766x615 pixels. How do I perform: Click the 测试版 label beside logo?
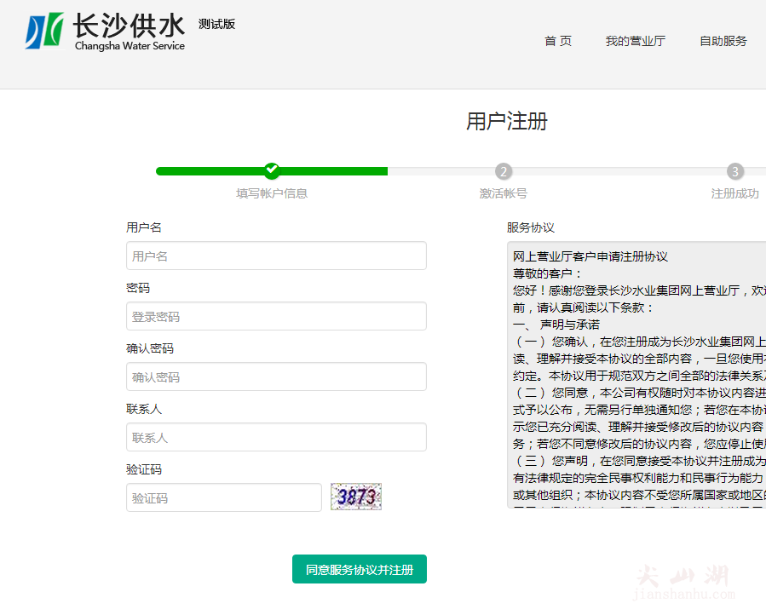pyautogui.click(x=216, y=24)
